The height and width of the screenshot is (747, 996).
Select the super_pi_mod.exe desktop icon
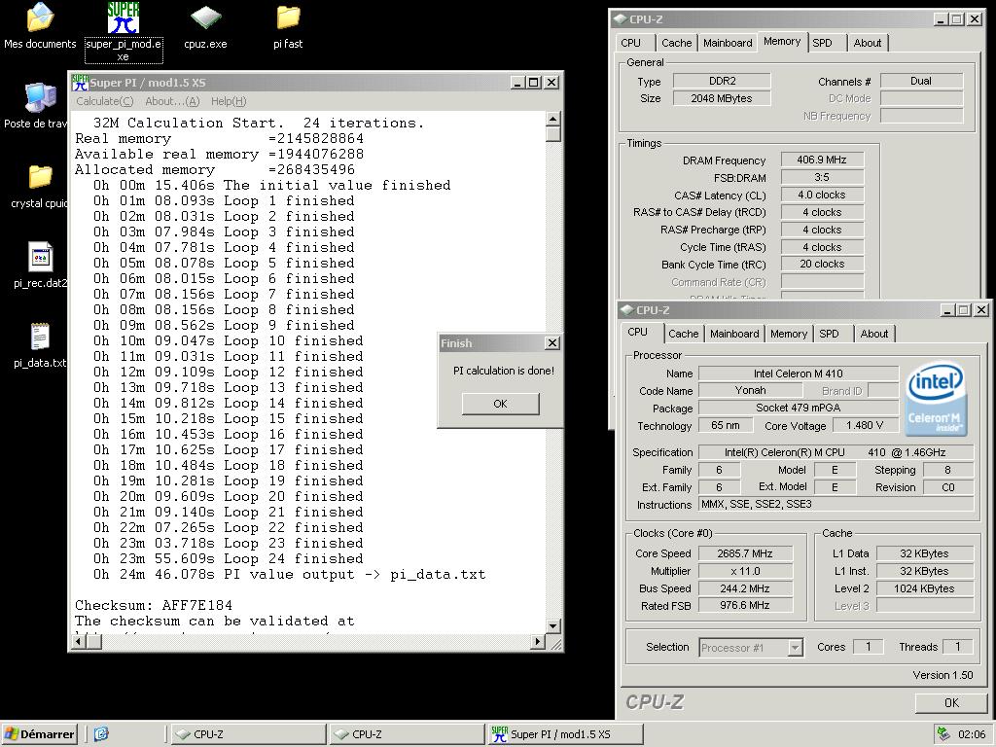pos(124,18)
